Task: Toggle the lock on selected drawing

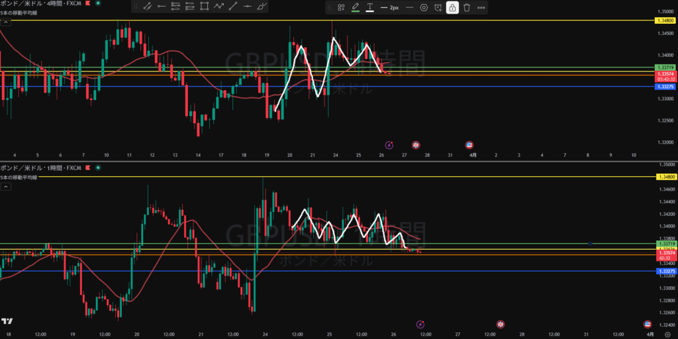Action: [x=452, y=8]
